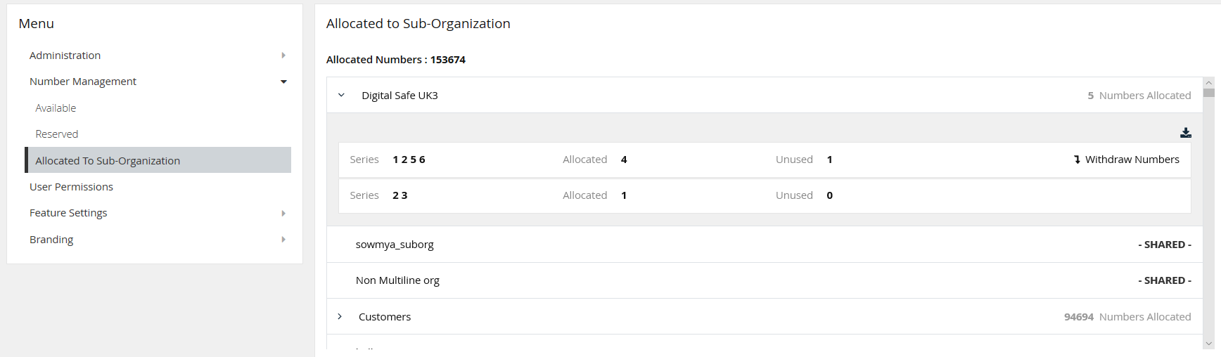Select Allocated To Sub-Organization menu item
This screenshot has width=1221, height=357.
click(108, 161)
